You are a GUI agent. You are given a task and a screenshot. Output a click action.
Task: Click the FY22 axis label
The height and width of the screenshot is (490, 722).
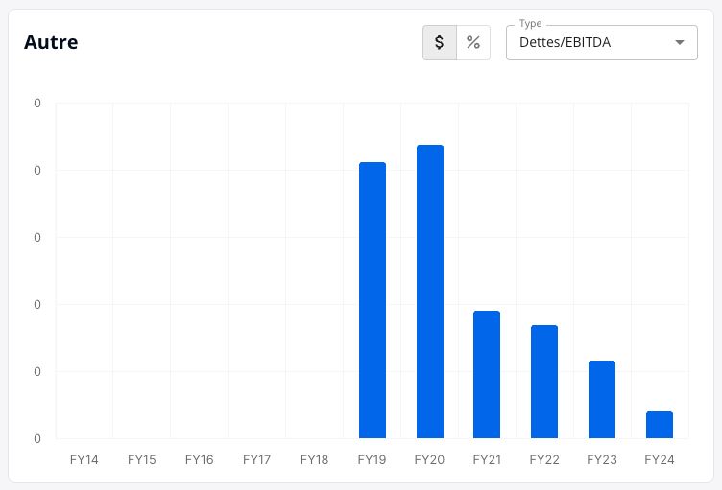[544, 459]
